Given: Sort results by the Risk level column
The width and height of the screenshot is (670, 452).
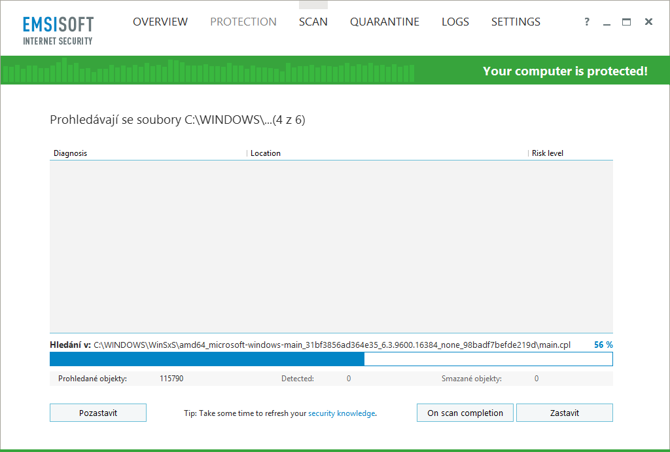Looking at the screenshot, I should [x=547, y=153].
